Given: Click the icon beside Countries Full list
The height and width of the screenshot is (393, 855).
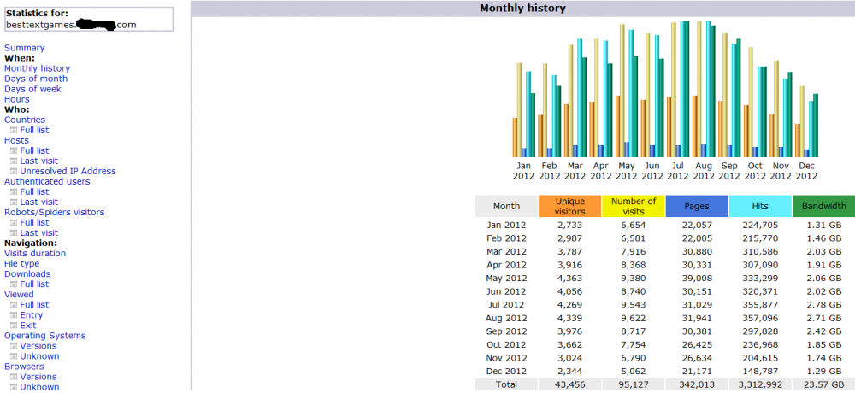Looking at the screenshot, I should [14, 131].
